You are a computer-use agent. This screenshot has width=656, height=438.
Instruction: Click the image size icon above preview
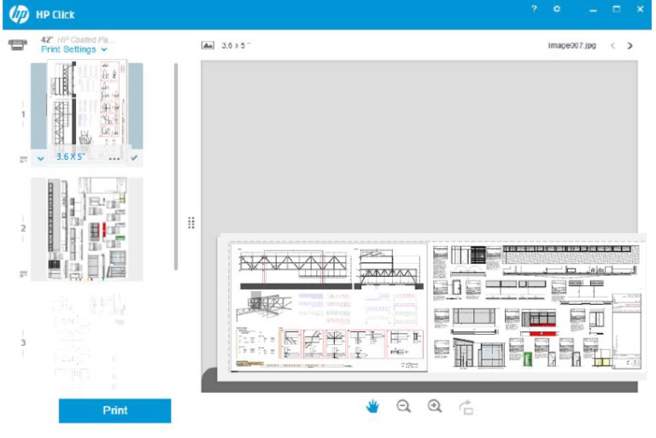click(x=208, y=44)
